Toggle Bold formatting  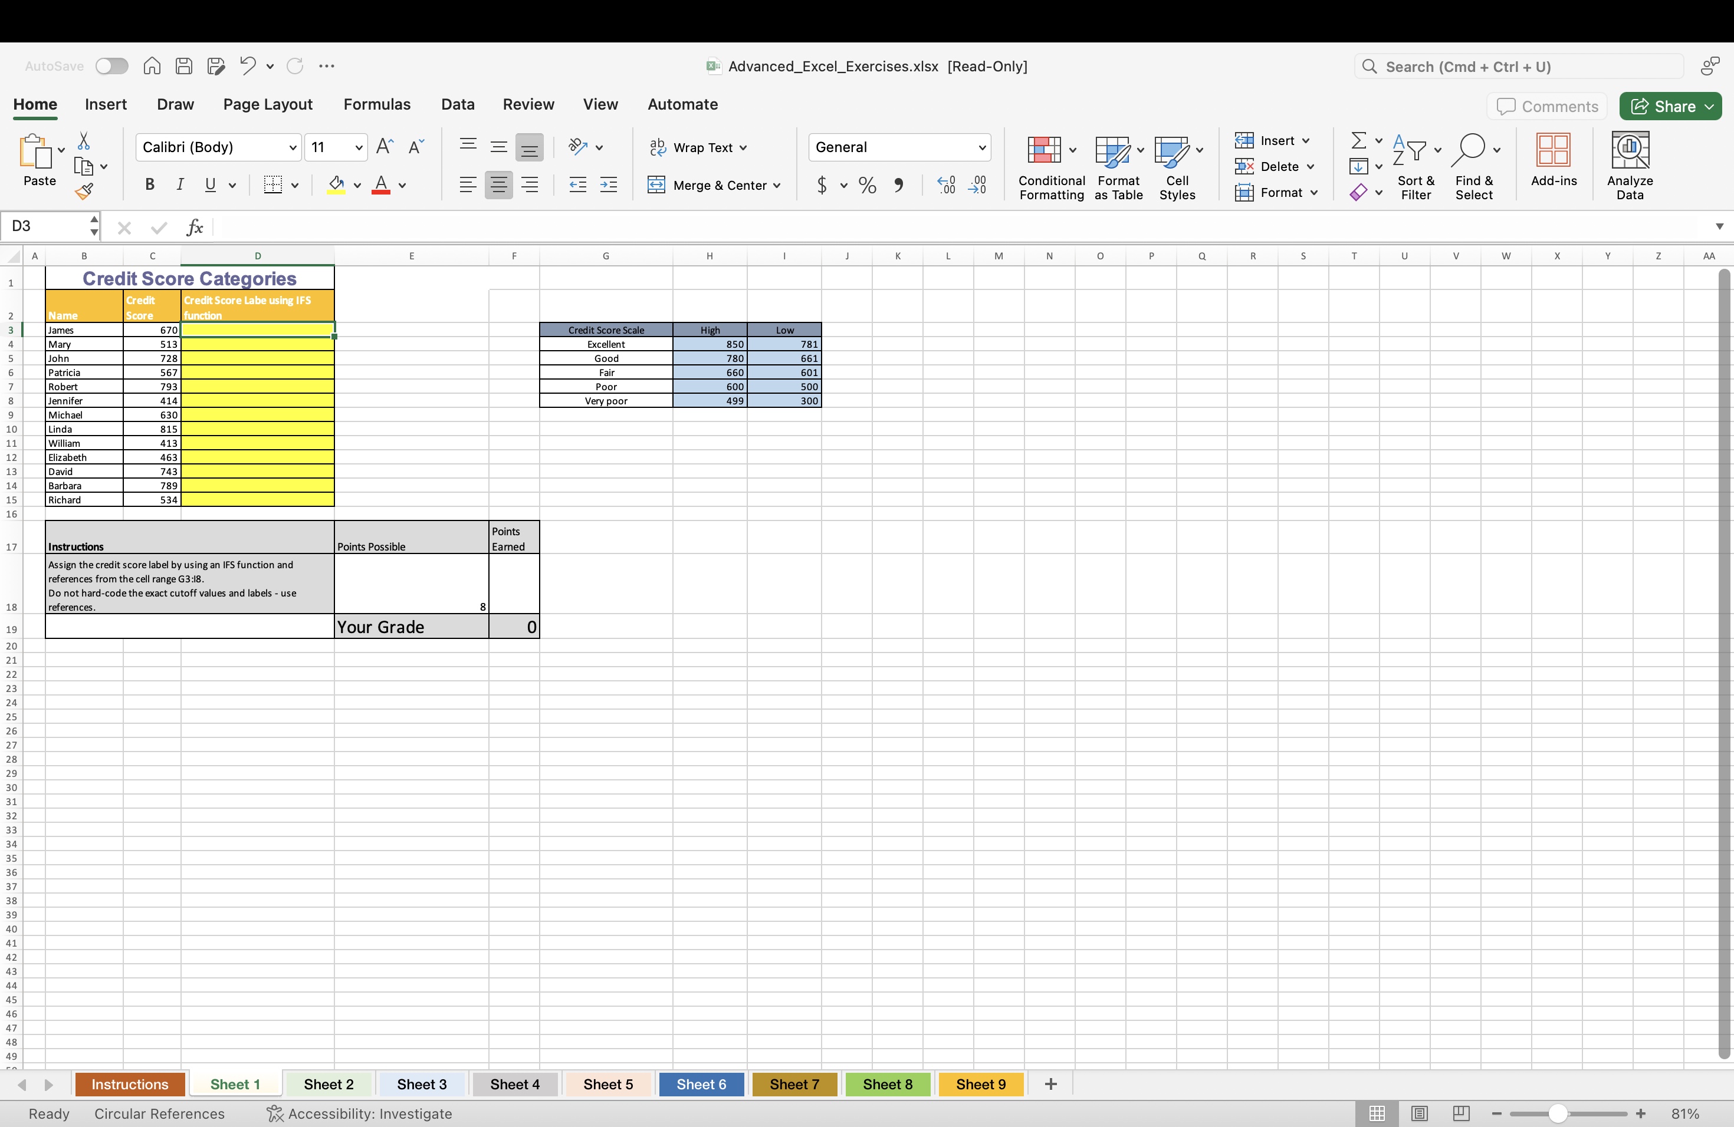click(149, 185)
